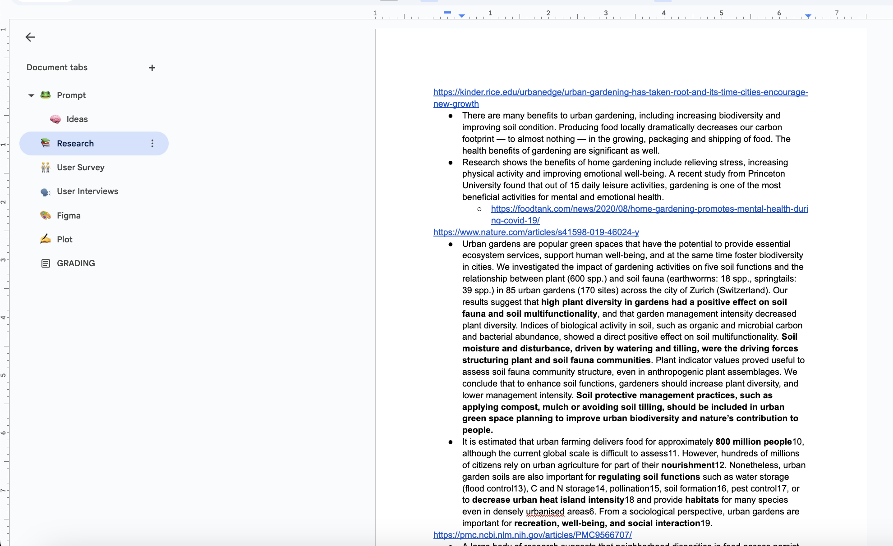893x546 pixels.
Task: Open the Research tab three-dot options menu
Action: [152, 143]
